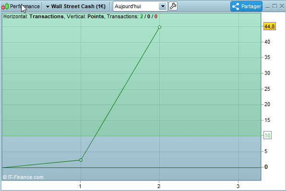Click the candlestick Performance icon
Screen dimensions: 286x191
(x=5, y=6)
